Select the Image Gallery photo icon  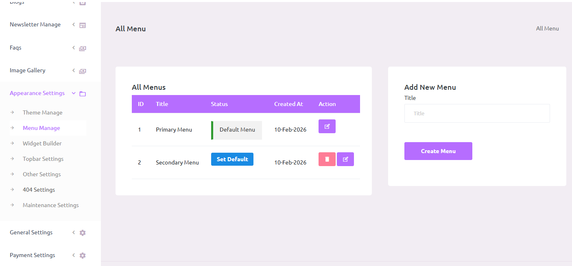[x=83, y=71]
